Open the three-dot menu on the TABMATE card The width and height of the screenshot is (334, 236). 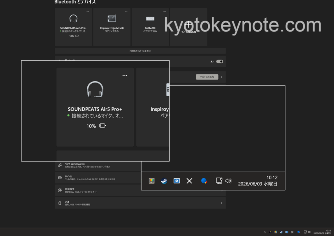164,12
